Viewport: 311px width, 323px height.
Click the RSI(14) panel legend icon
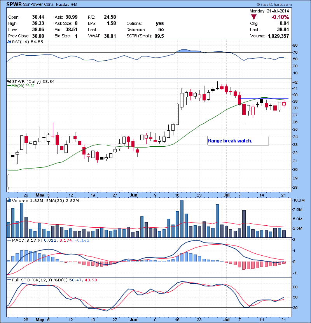[x=9, y=42]
